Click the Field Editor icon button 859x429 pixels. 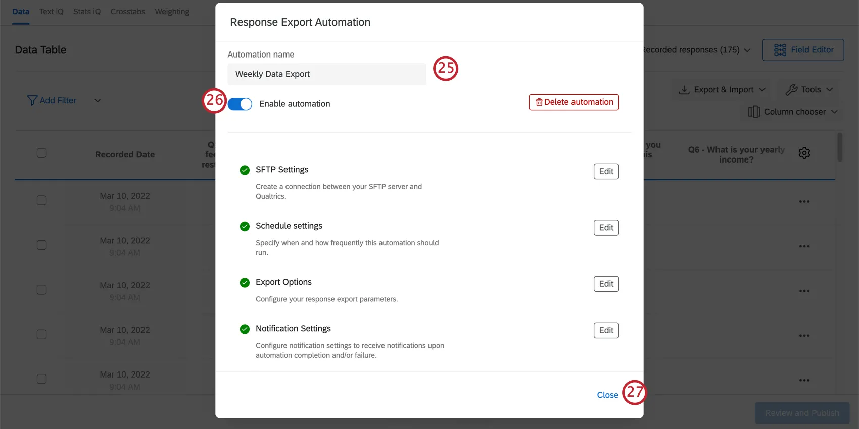click(780, 50)
